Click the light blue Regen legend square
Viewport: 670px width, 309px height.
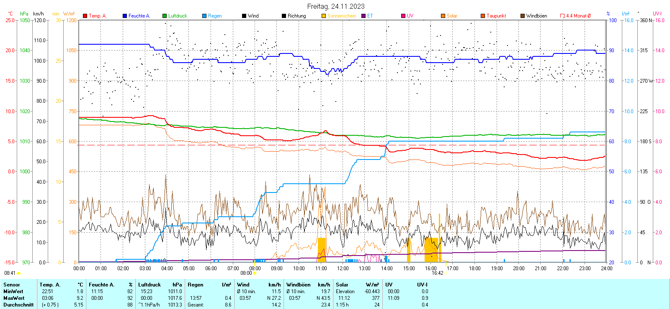click(204, 16)
